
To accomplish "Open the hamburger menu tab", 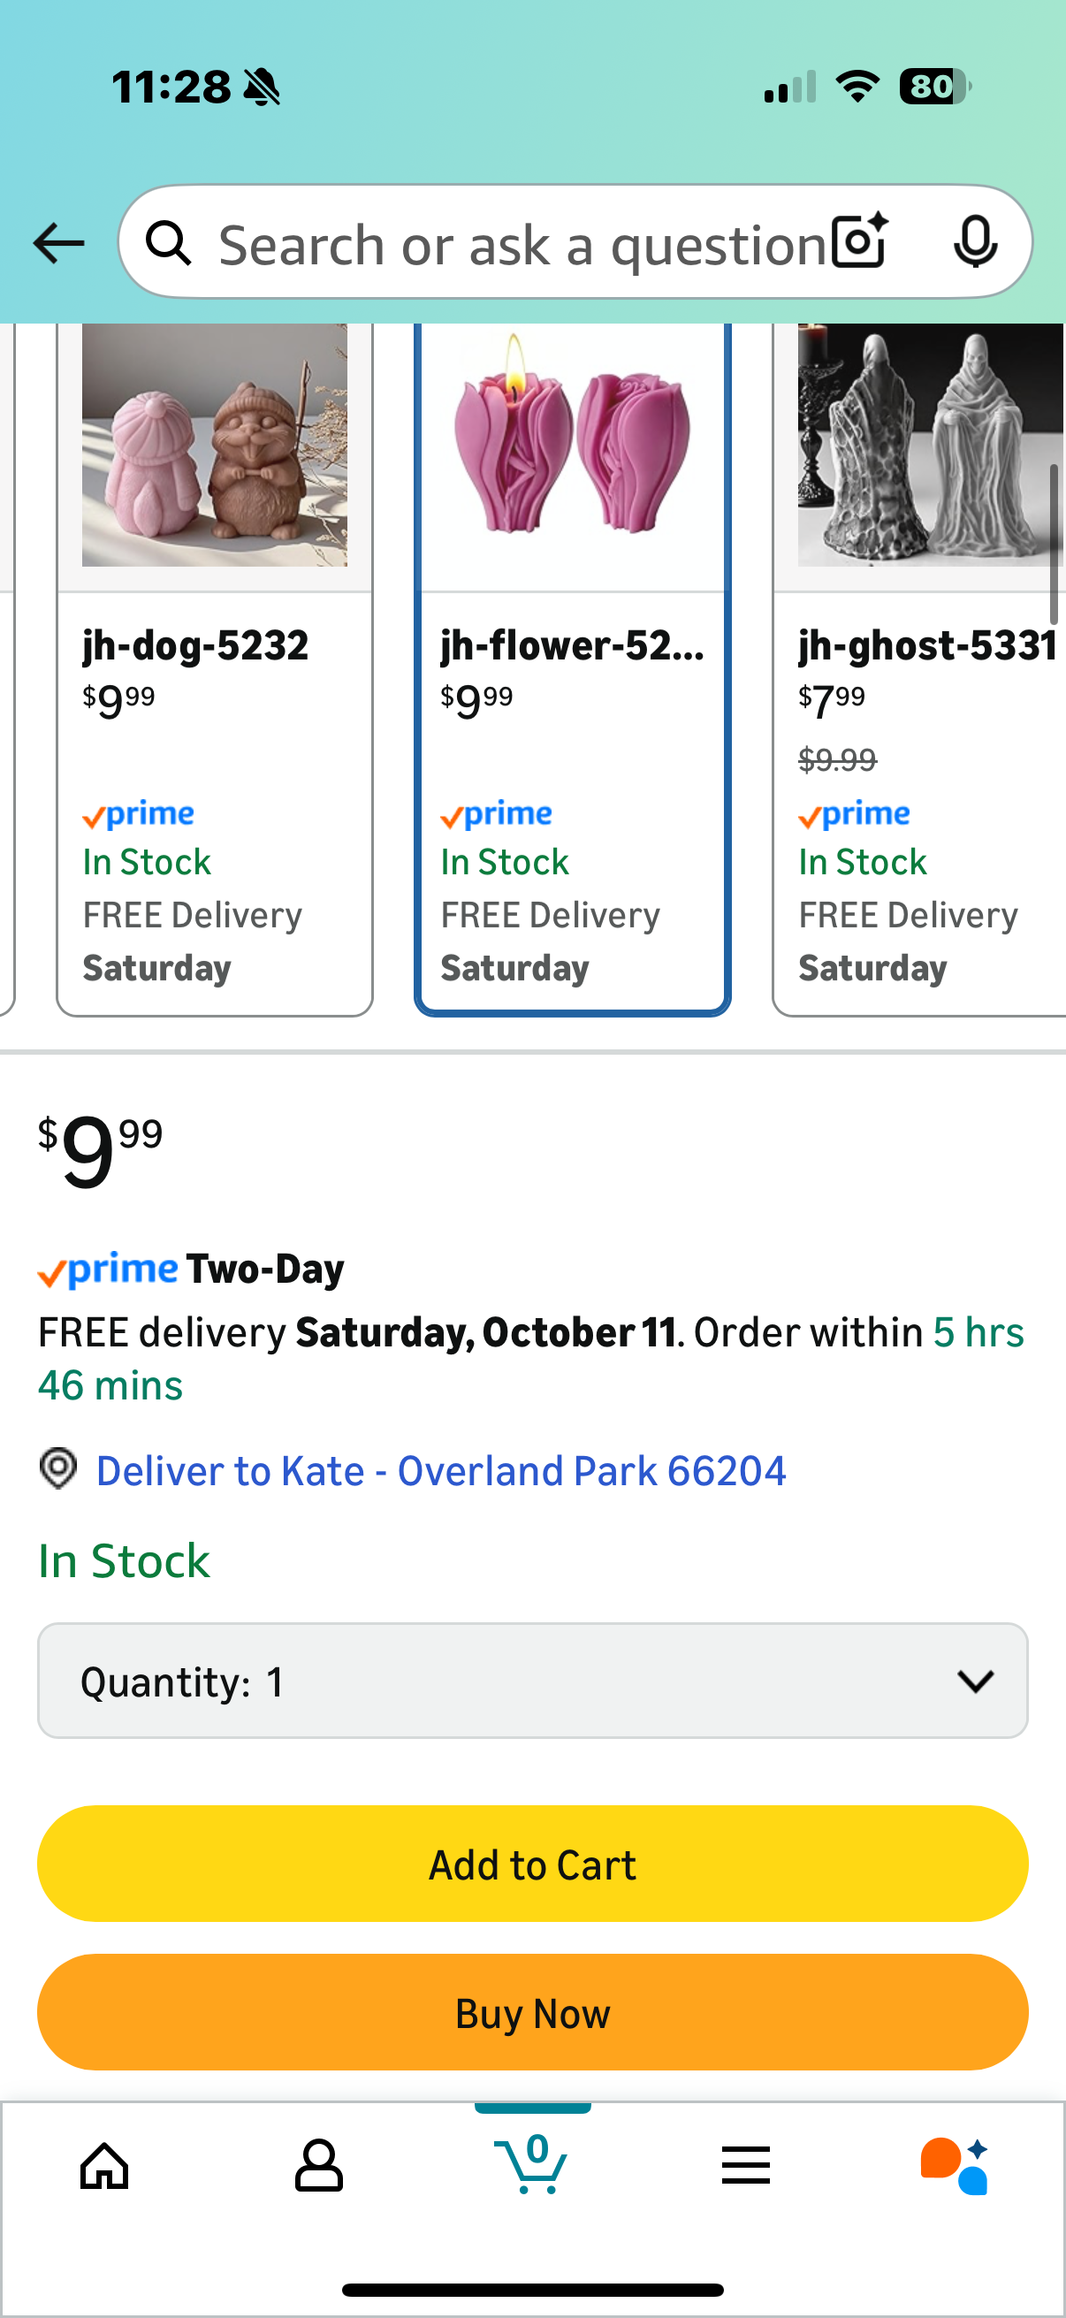I will coord(746,2164).
